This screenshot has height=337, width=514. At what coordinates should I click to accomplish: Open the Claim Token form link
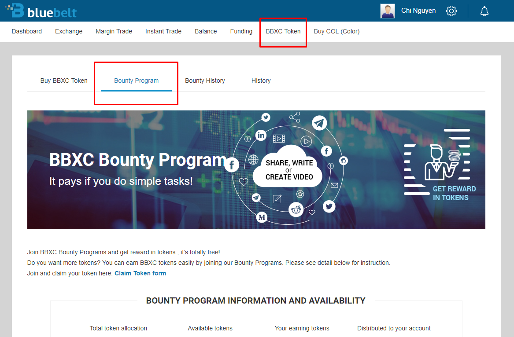point(140,273)
